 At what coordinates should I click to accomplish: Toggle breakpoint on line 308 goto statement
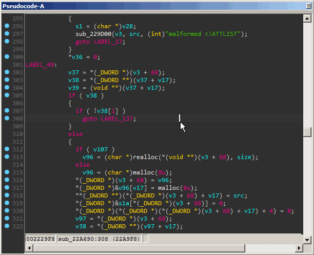click(7, 118)
